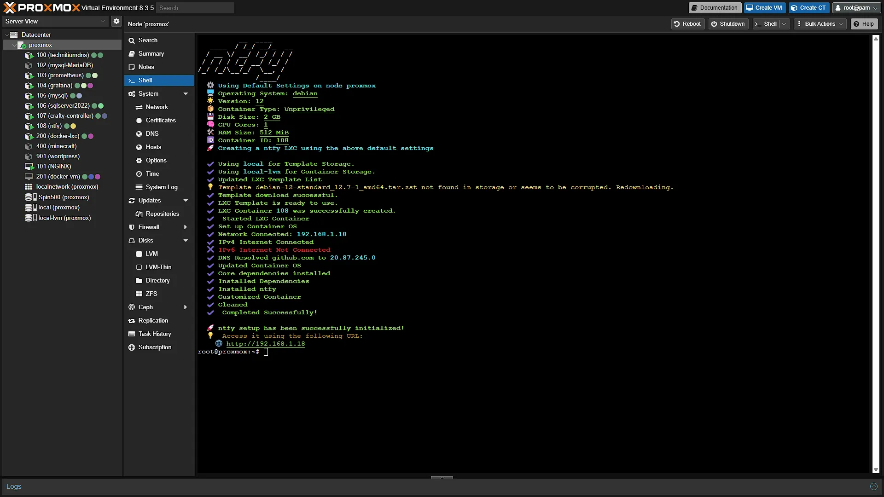Open the http://192.168.1.18 link in terminal

coord(266,344)
